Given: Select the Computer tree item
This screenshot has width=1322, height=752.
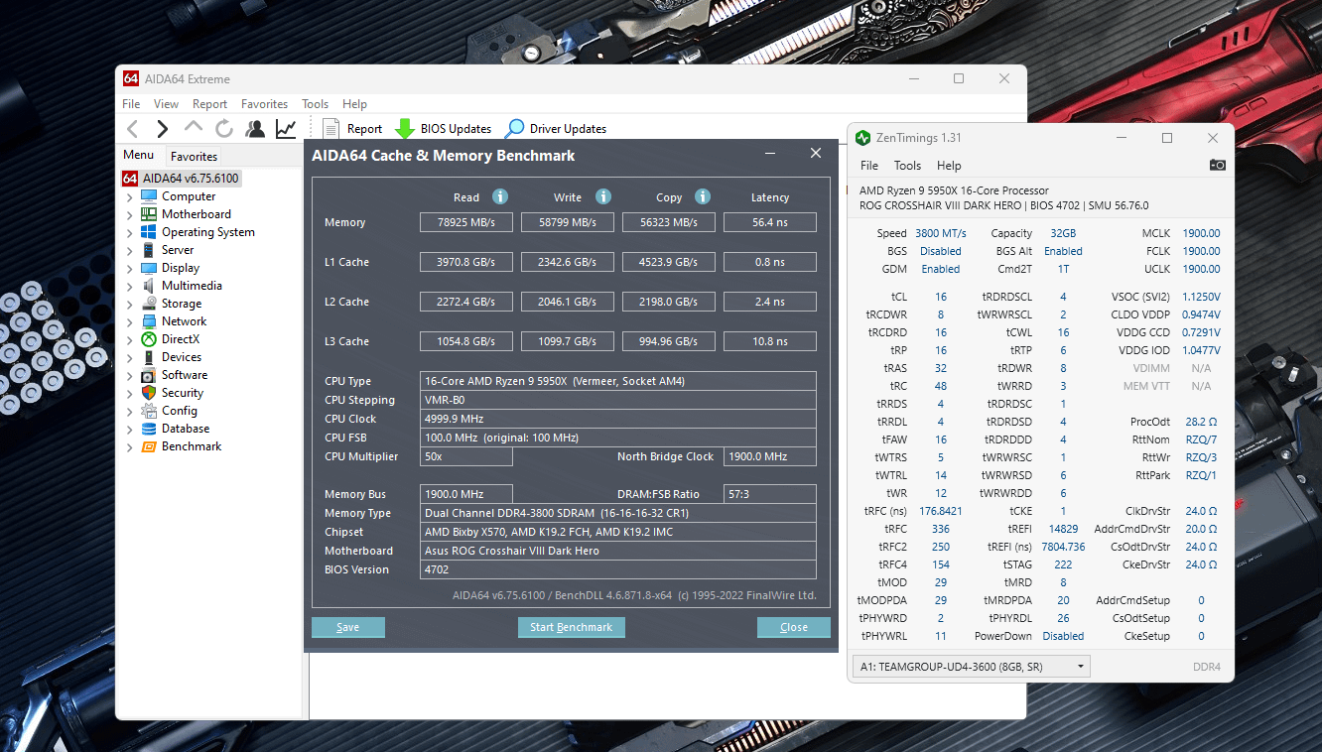Looking at the screenshot, I should [189, 196].
